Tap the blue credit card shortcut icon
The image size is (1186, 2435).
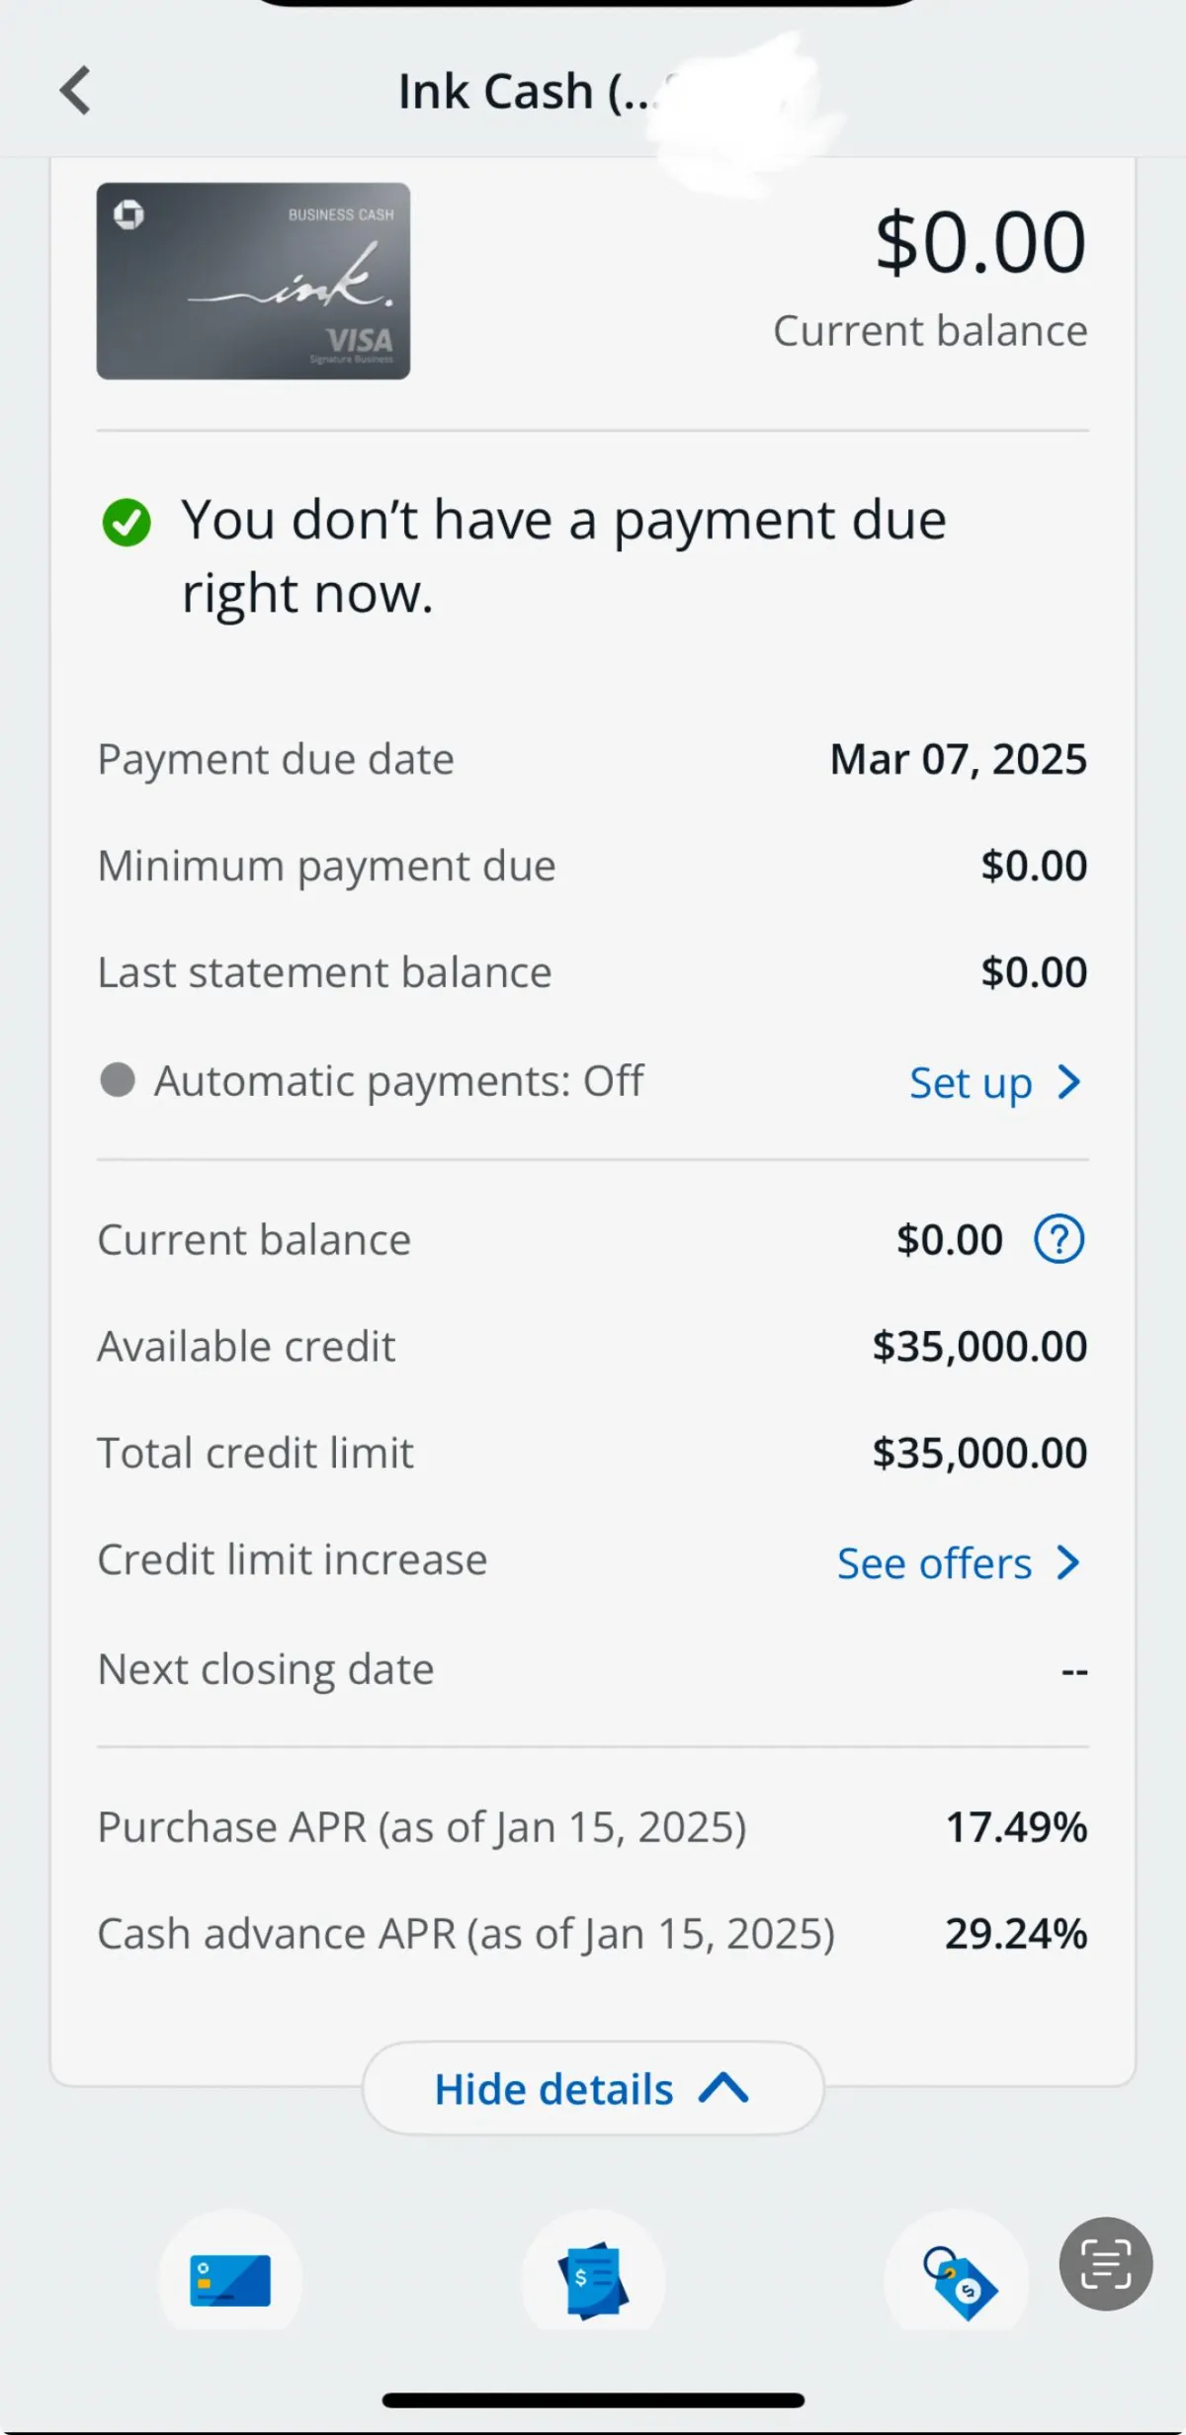(230, 2279)
